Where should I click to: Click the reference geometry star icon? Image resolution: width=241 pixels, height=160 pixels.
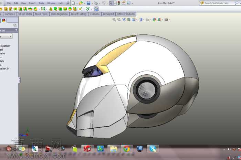(80, 9)
